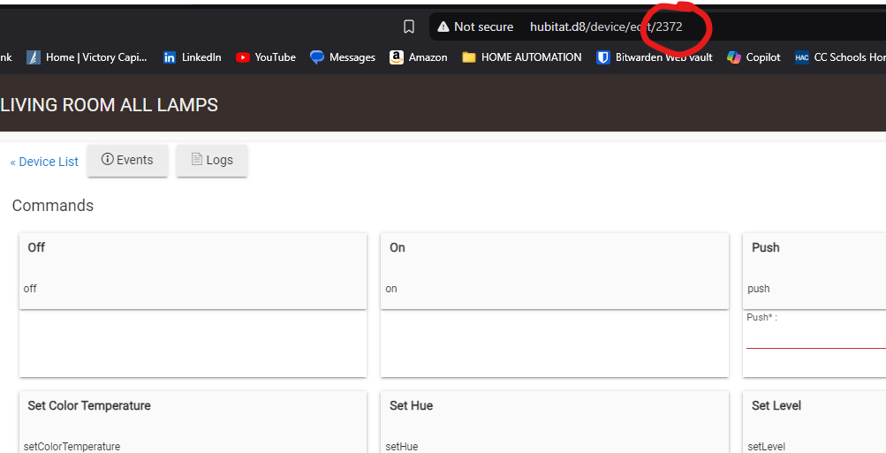This screenshot has width=886, height=453.
Task: Run the Push command
Action: pos(814,271)
